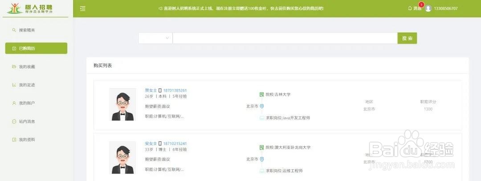The width and height of the screenshot is (481, 181).
Task: Click the rating value 1300
Action: click(428, 109)
